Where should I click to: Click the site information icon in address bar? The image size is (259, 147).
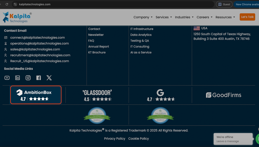click(x=15, y=4)
